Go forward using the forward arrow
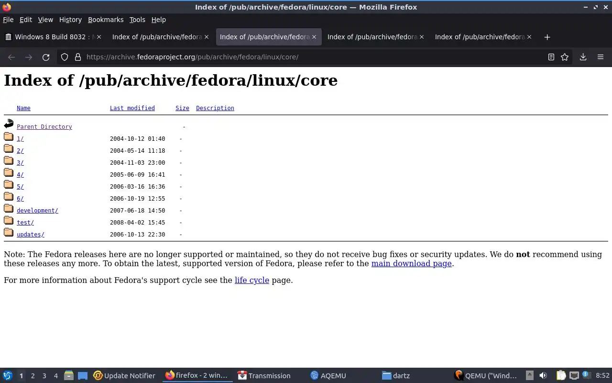The height and width of the screenshot is (383, 612). tap(29, 57)
